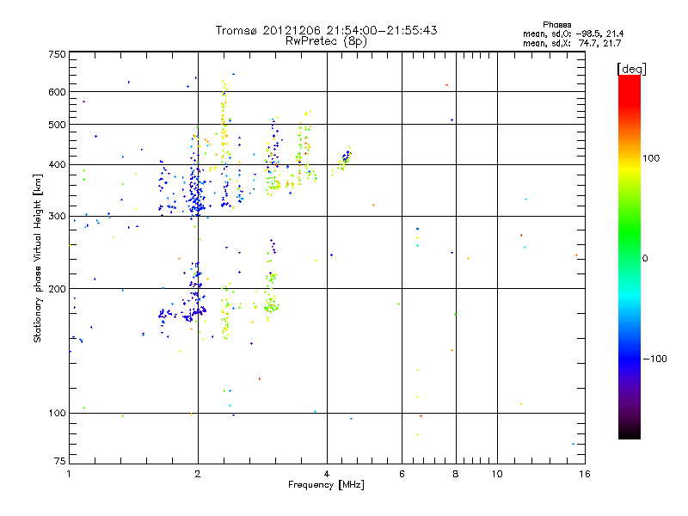Click the black bottom of the colorbar
The height and width of the screenshot is (516, 688).
(x=630, y=433)
